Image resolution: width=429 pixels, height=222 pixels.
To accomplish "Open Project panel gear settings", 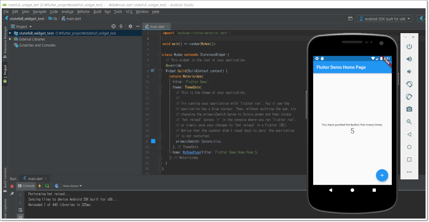I will pyautogui.click(x=130, y=26).
